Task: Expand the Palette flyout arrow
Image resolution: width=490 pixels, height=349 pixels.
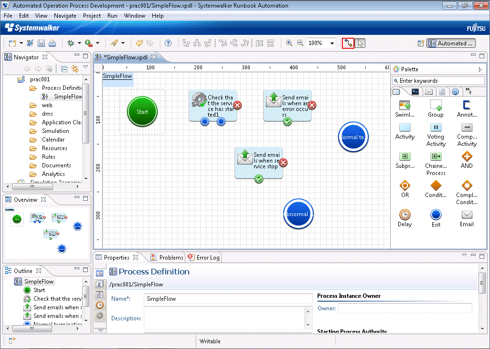Action: tap(480, 69)
